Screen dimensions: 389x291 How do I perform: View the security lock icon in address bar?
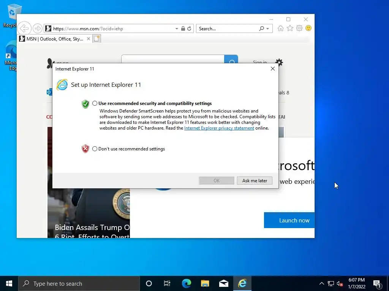tap(183, 28)
